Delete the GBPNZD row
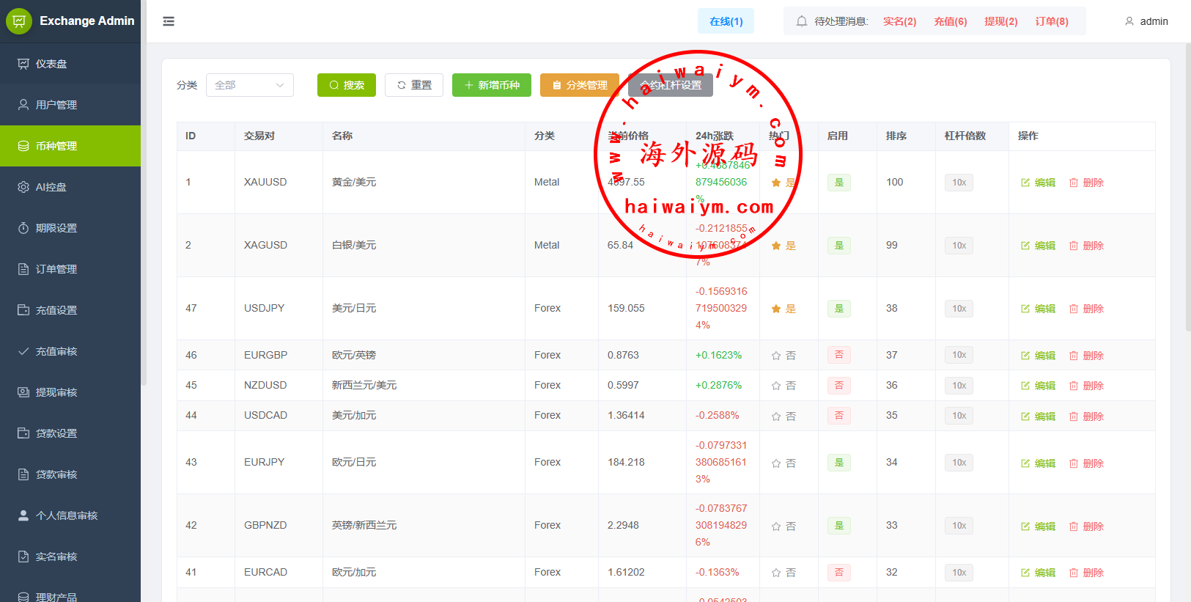1191x602 pixels. [x=1086, y=526]
